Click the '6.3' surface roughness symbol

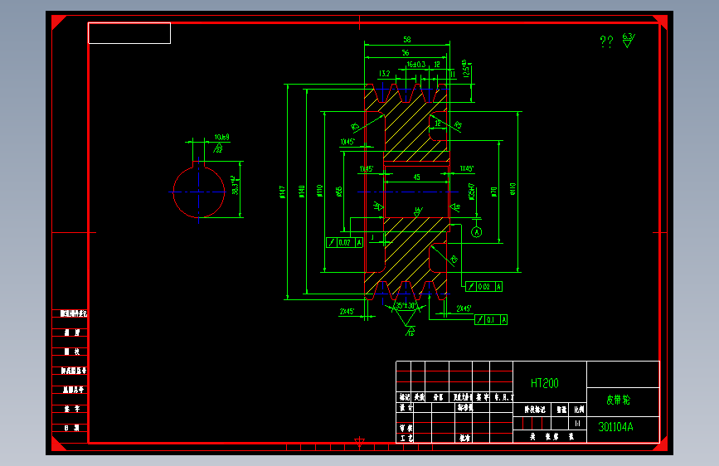(629, 40)
